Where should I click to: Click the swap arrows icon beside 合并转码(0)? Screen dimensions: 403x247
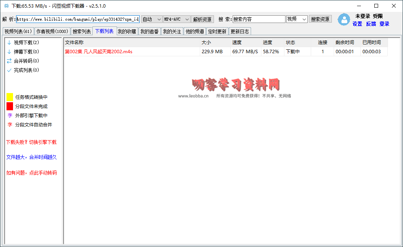click(9, 61)
